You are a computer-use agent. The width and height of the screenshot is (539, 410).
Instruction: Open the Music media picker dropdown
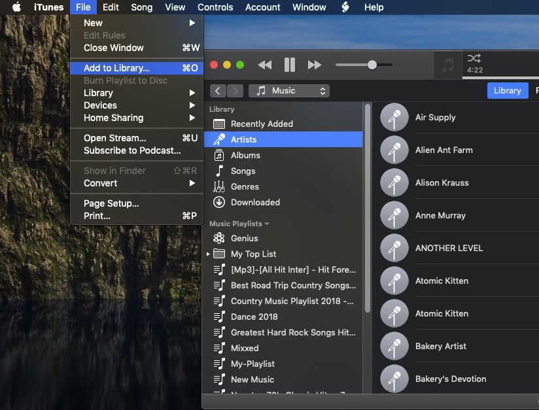pos(289,91)
